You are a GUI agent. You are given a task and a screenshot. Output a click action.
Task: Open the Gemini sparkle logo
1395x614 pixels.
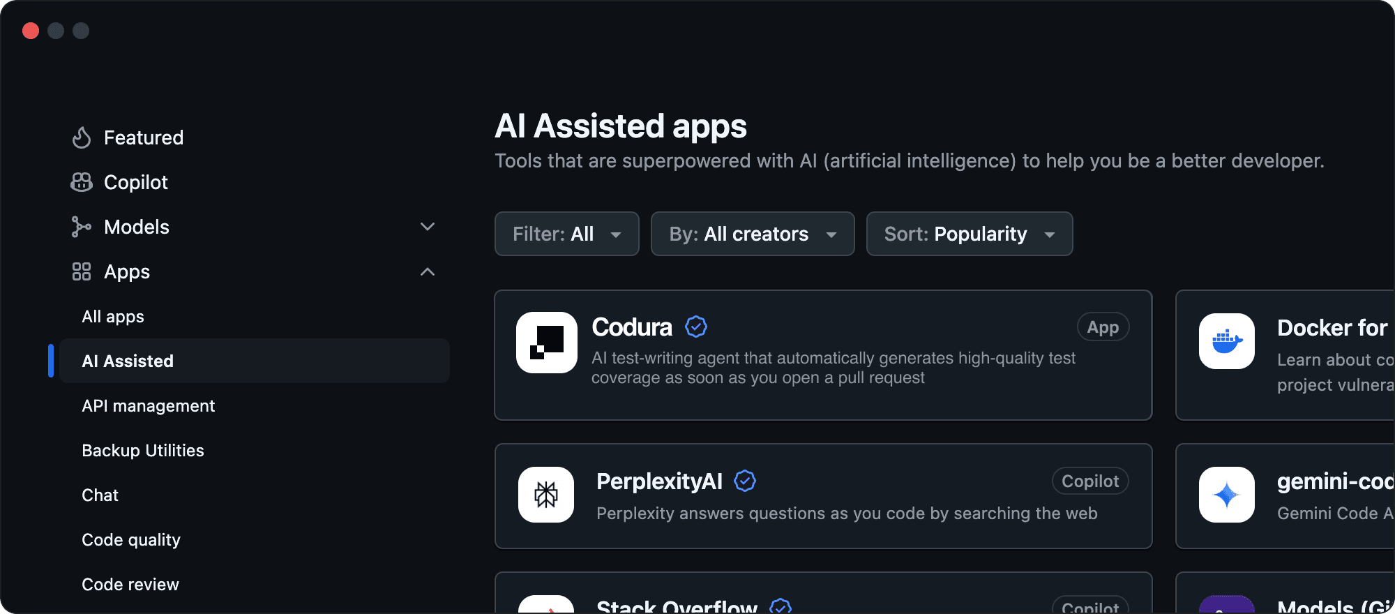click(1227, 495)
